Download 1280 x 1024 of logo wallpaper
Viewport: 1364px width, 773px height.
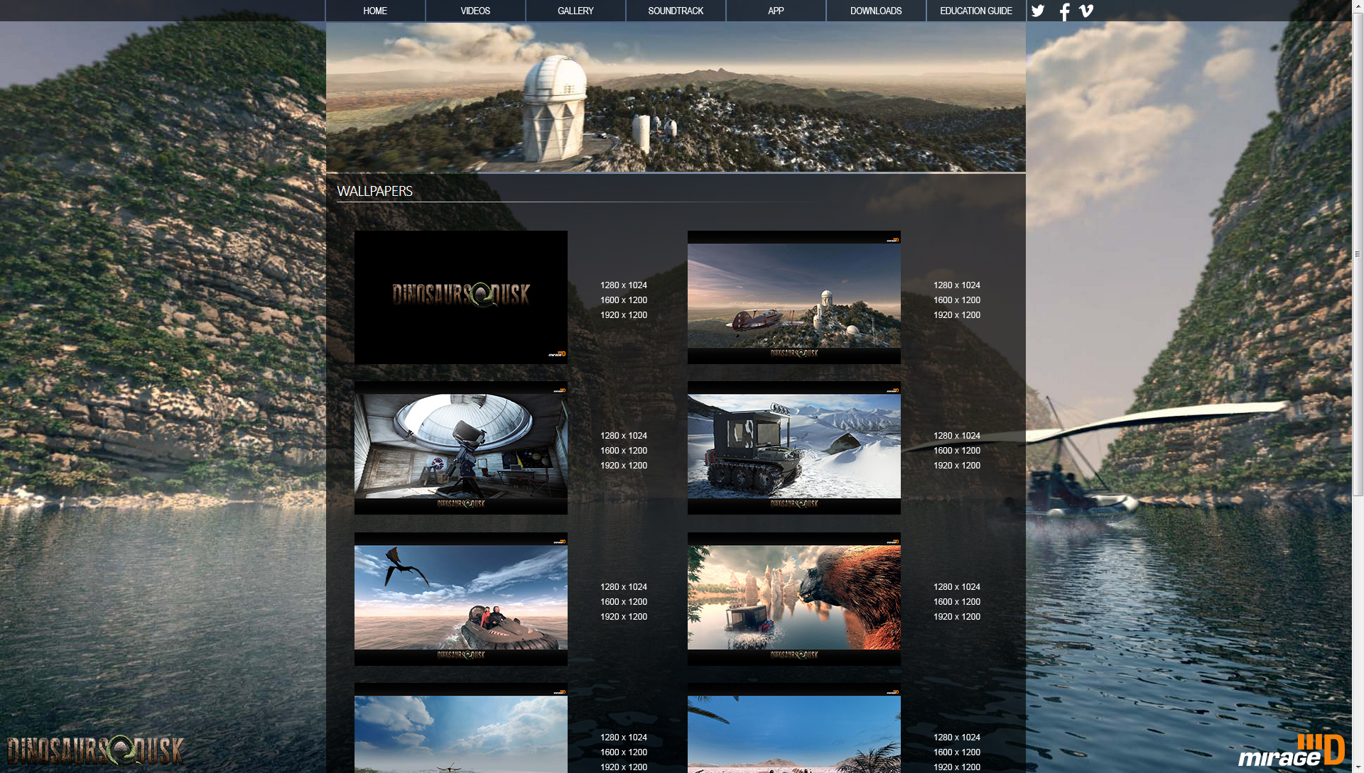tap(624, 285)
